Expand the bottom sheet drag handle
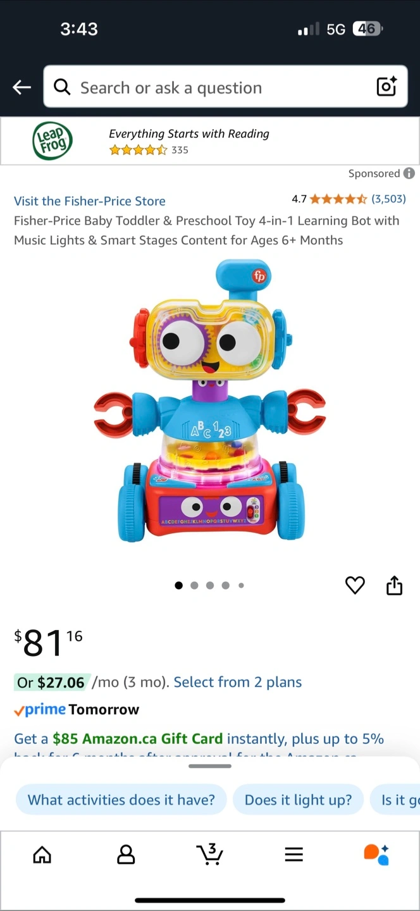This screenshot has width=420, height=911. click(x=210, y=766)
